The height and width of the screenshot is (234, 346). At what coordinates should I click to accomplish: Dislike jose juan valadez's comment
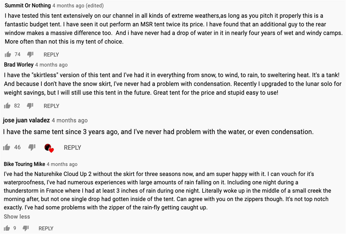(32, 147)
